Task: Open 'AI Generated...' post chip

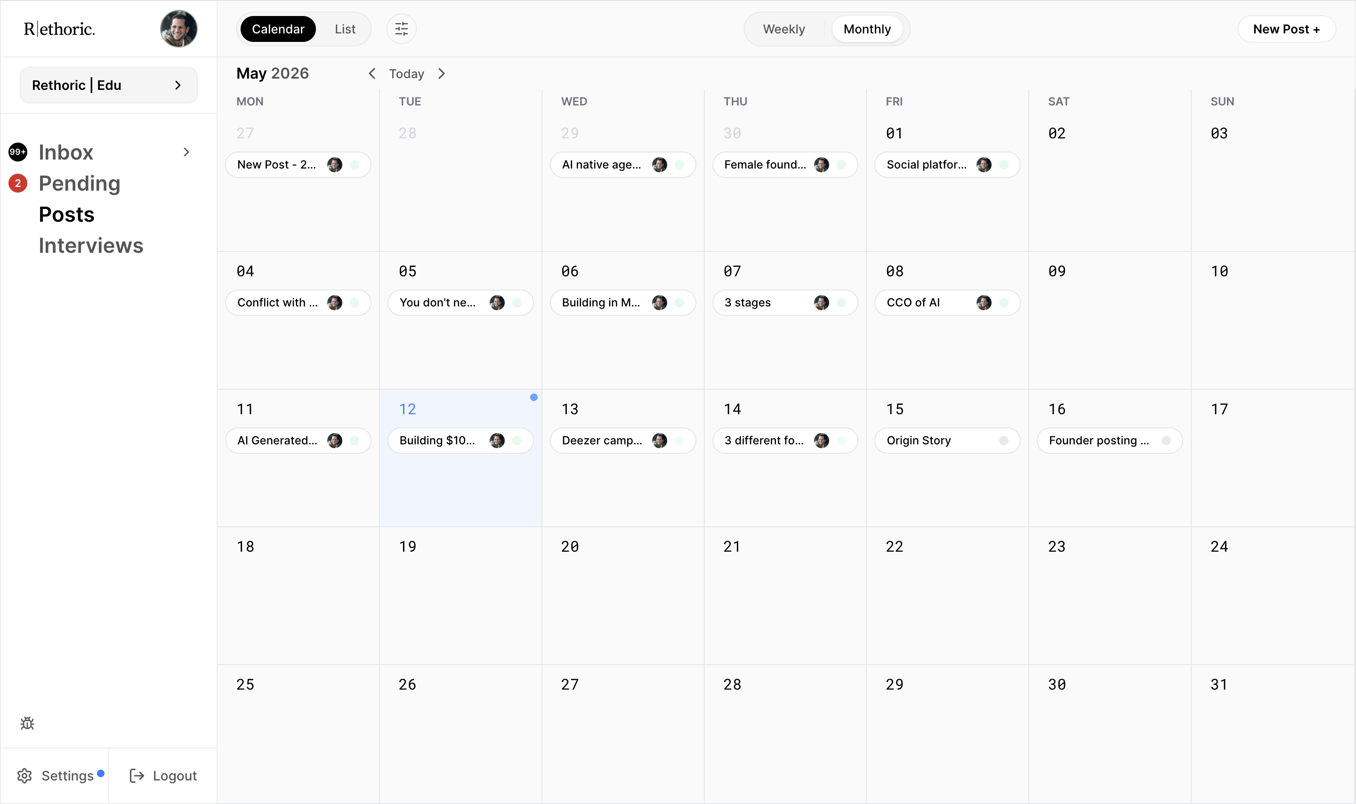Action: [298, 441]
